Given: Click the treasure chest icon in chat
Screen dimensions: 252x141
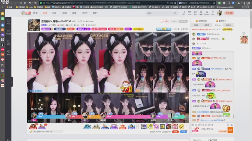Looking at the screenshot, I should pyautogui.click(x=226, y=108).
